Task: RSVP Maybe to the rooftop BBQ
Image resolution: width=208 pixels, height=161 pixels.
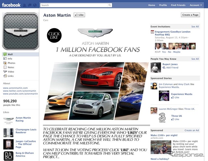Action: coord(177,52)
